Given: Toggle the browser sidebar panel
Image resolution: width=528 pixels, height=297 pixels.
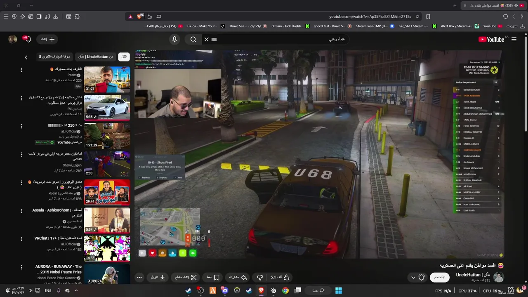Looking at the screenshot, I should point(39,16).
